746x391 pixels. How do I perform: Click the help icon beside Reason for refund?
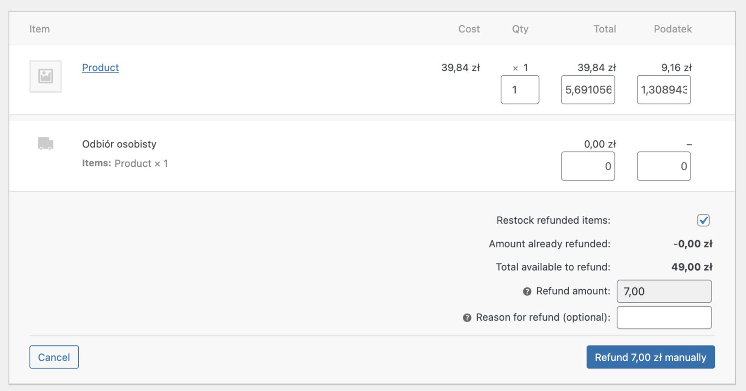[x=466, y=317]
